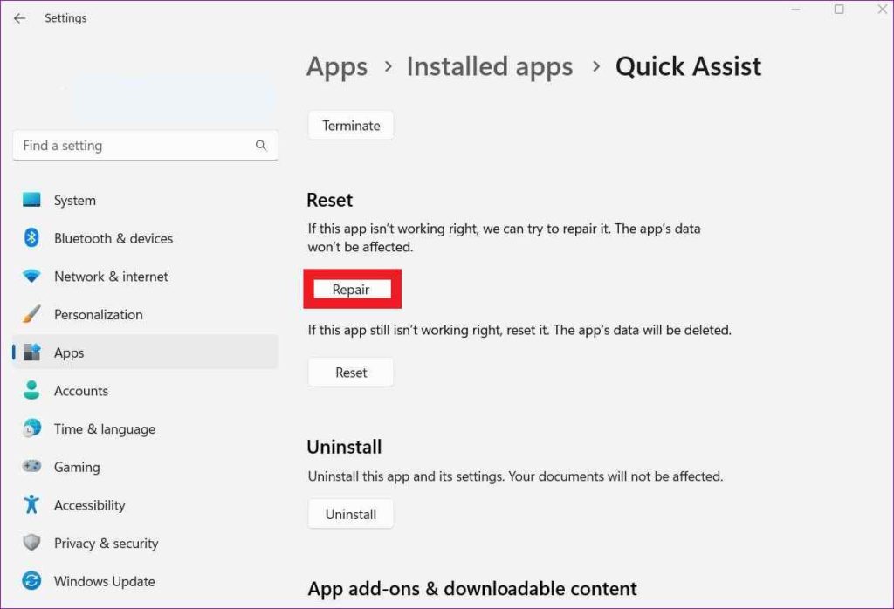The width and height of the screenshot is (894, 609).
Task: Click the Uninstall section heading
Action: click(344, 447)
